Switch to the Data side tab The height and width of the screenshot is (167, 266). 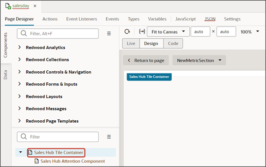(x=6, y=75)
